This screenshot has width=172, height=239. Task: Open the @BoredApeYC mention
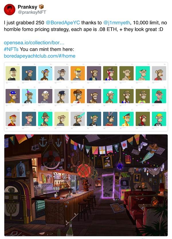pyautogui.click(x=63, y=23)
